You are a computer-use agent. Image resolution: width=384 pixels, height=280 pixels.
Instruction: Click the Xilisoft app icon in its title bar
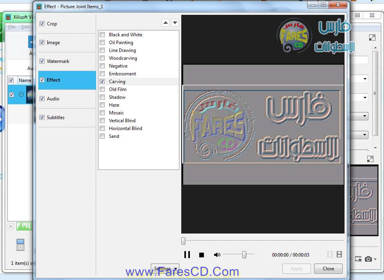(8, 17)
